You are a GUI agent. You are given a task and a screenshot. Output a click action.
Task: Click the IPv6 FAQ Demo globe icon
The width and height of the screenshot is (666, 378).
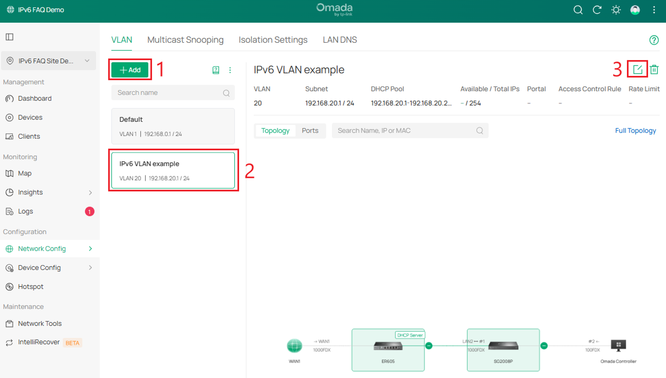tap(10, 9)
